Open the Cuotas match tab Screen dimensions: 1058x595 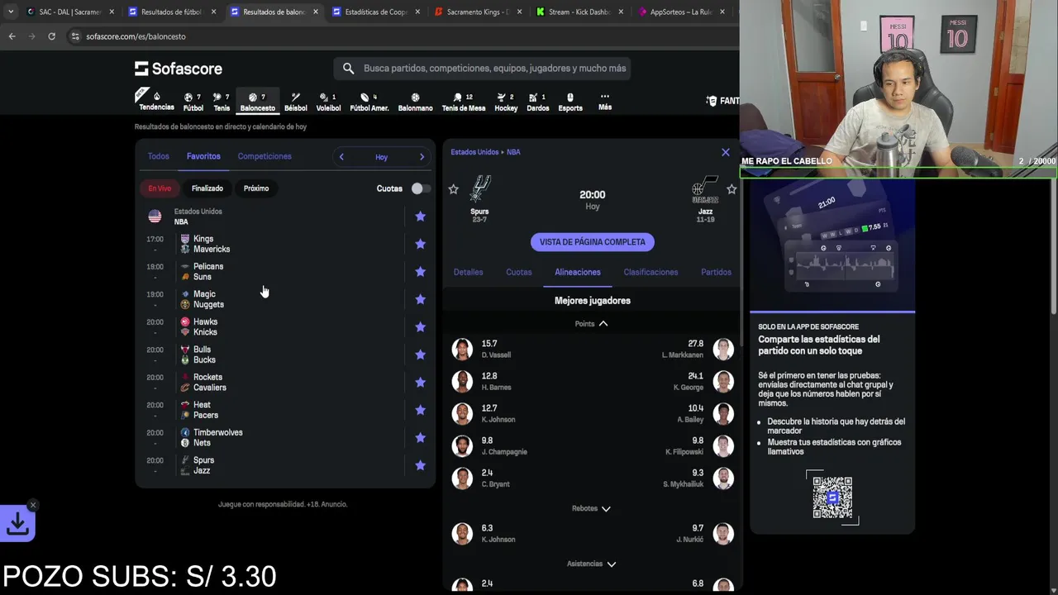click(x=519, y=272)
